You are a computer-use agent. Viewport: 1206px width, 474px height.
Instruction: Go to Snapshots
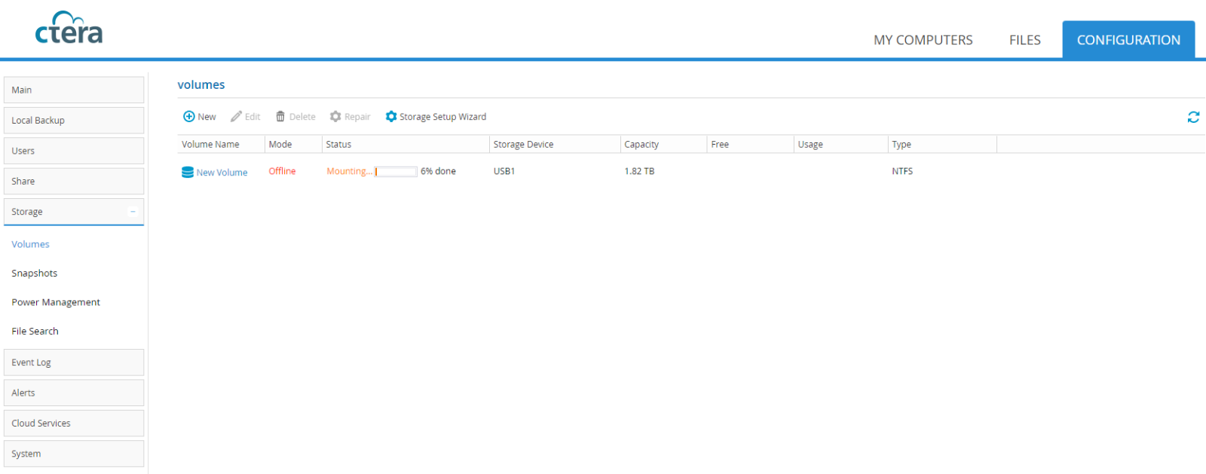click(x=35, y=274)
